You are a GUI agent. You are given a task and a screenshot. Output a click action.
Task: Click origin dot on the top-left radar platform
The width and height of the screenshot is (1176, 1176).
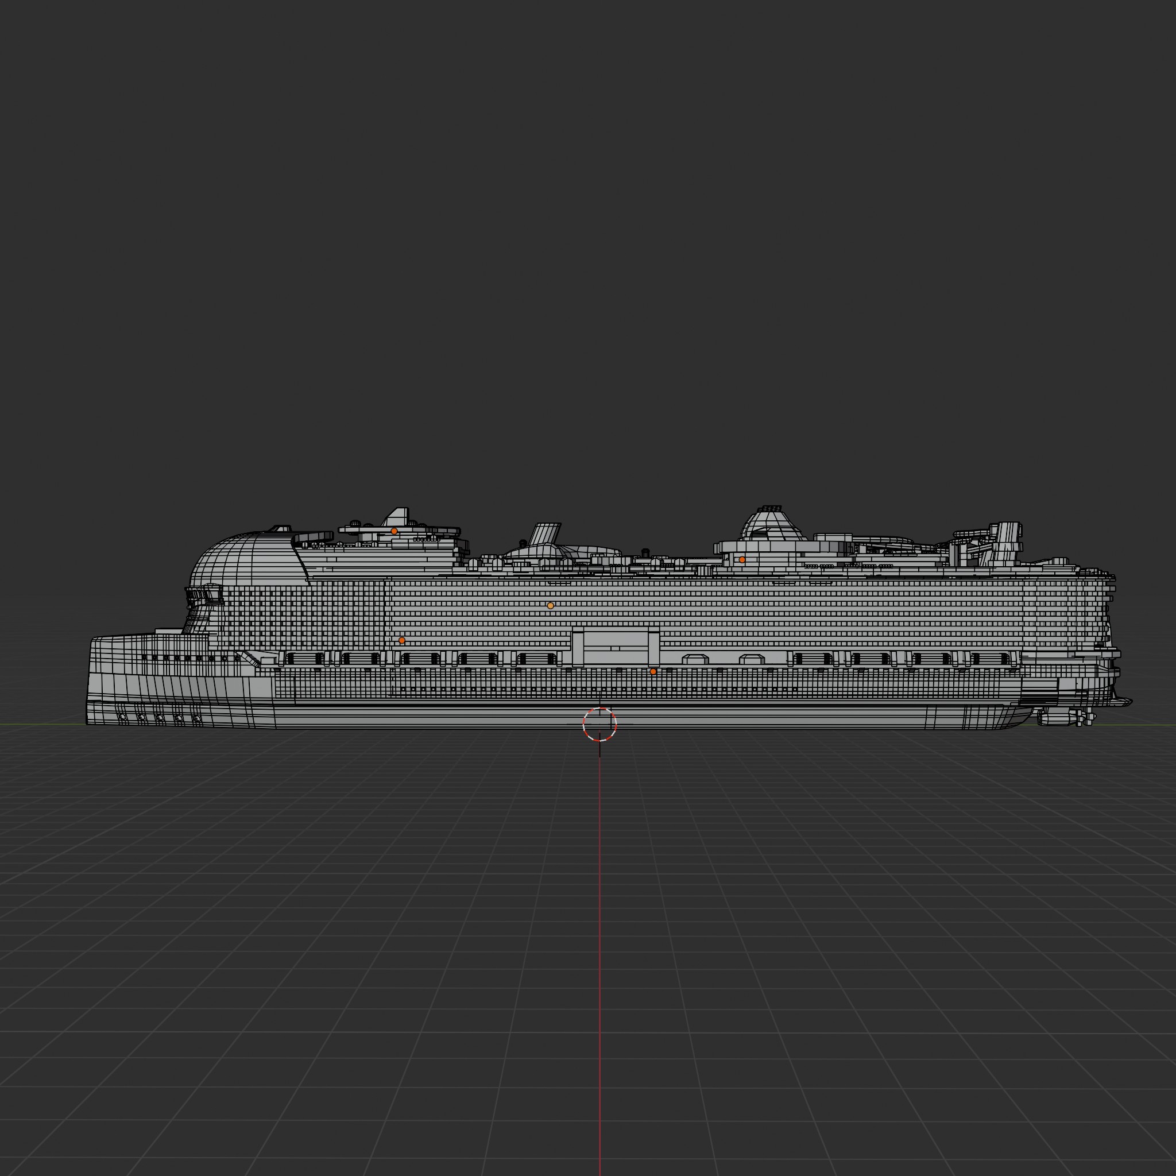pyautogui.click(x=394, y=531)
